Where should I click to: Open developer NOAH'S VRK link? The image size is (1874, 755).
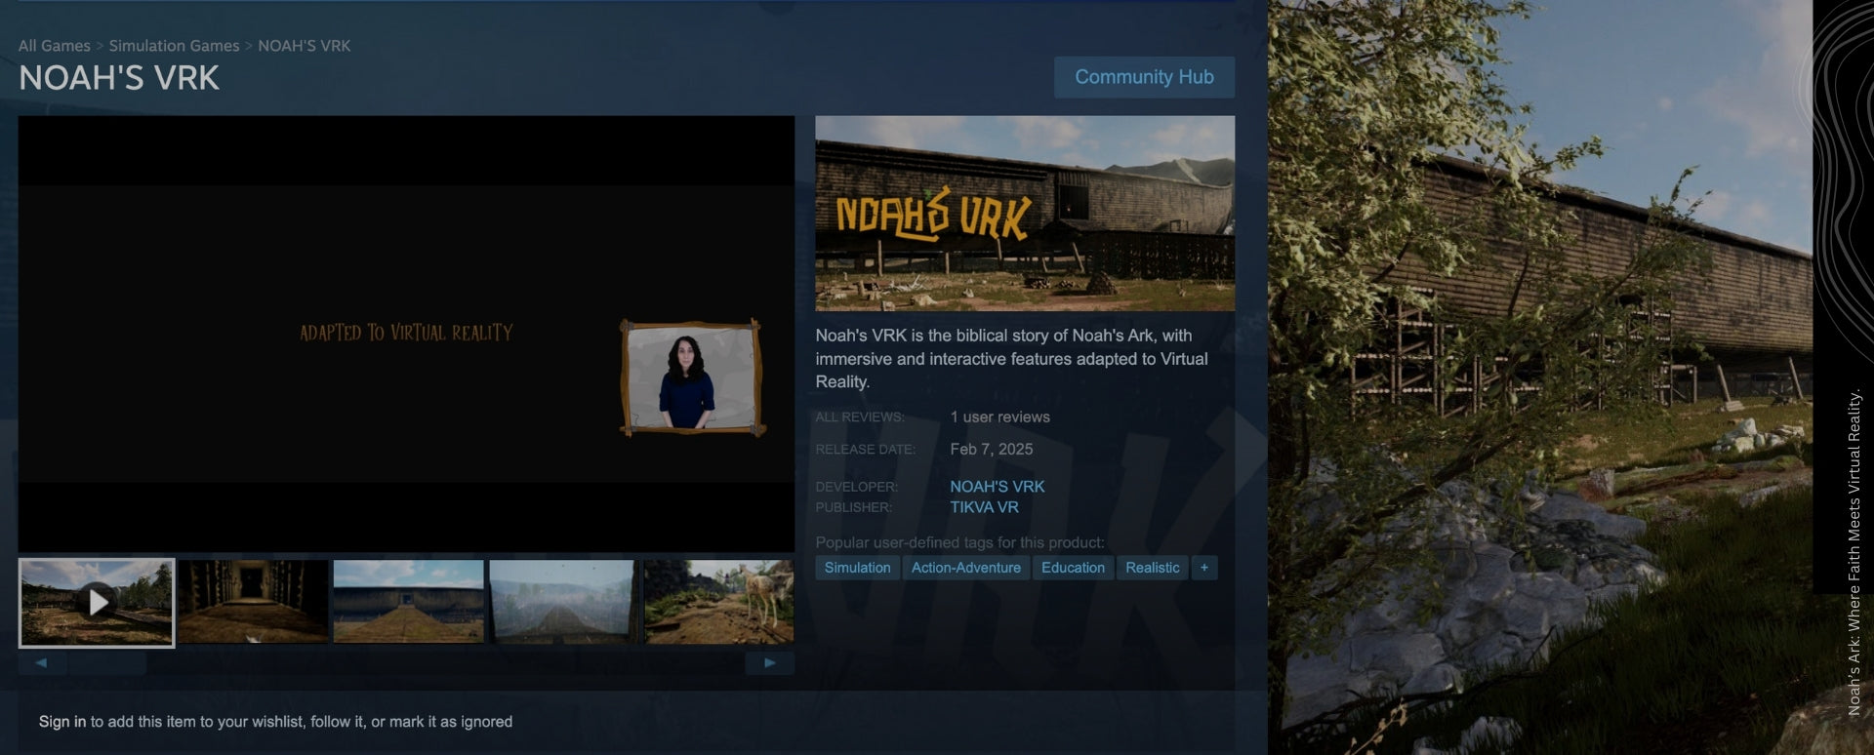tap(997, 487)
